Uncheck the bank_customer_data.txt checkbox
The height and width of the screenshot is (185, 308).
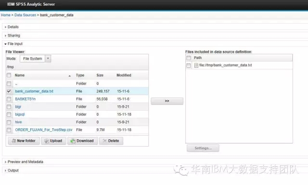pyautogui.click(x=9, y=91)
